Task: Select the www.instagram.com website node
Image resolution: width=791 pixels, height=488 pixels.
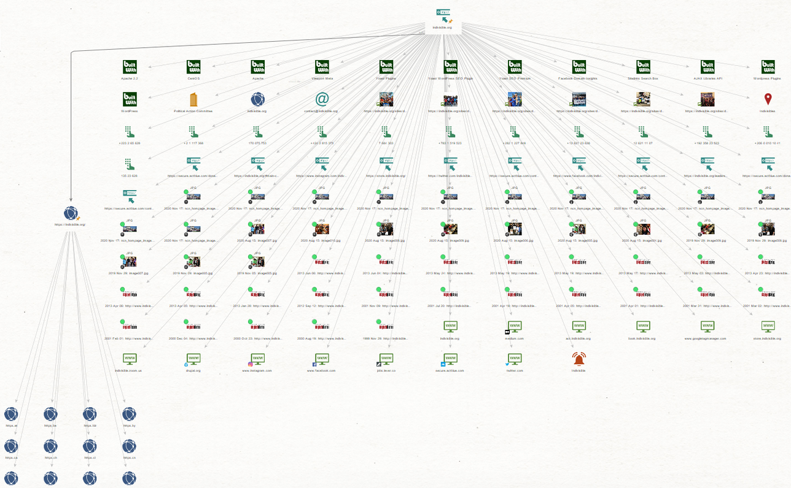Action: click(x=258, y=359)
